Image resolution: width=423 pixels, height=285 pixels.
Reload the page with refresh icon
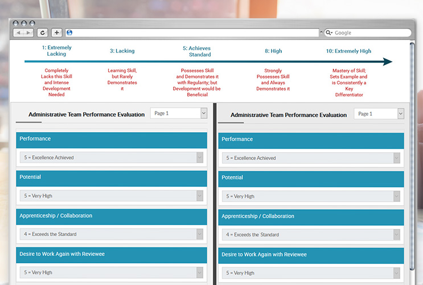[x=42, y=32]
